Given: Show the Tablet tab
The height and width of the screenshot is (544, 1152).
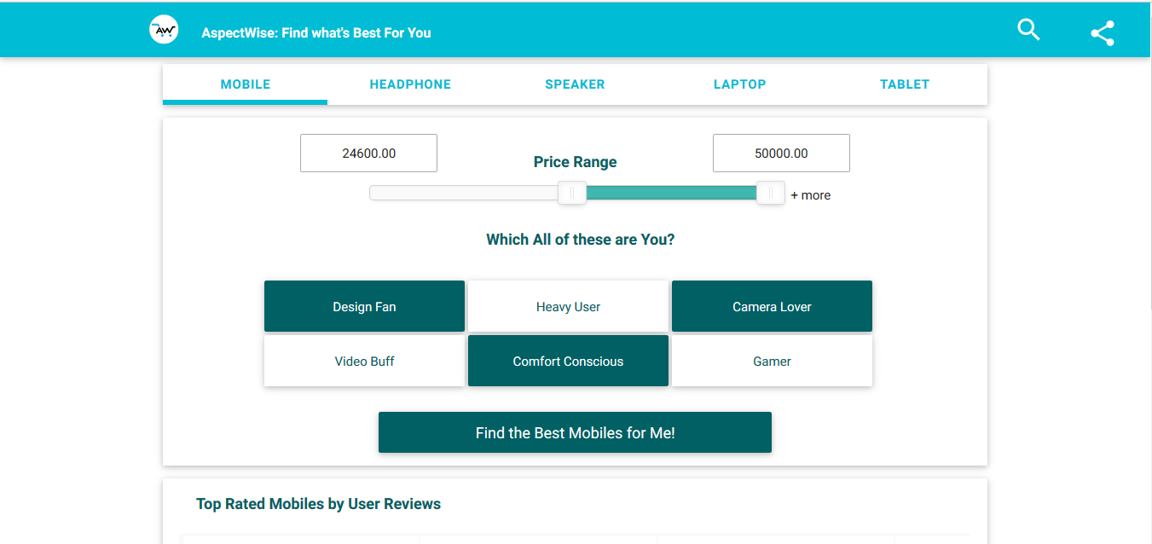Looking at the screenshot, I should (905, 84).
